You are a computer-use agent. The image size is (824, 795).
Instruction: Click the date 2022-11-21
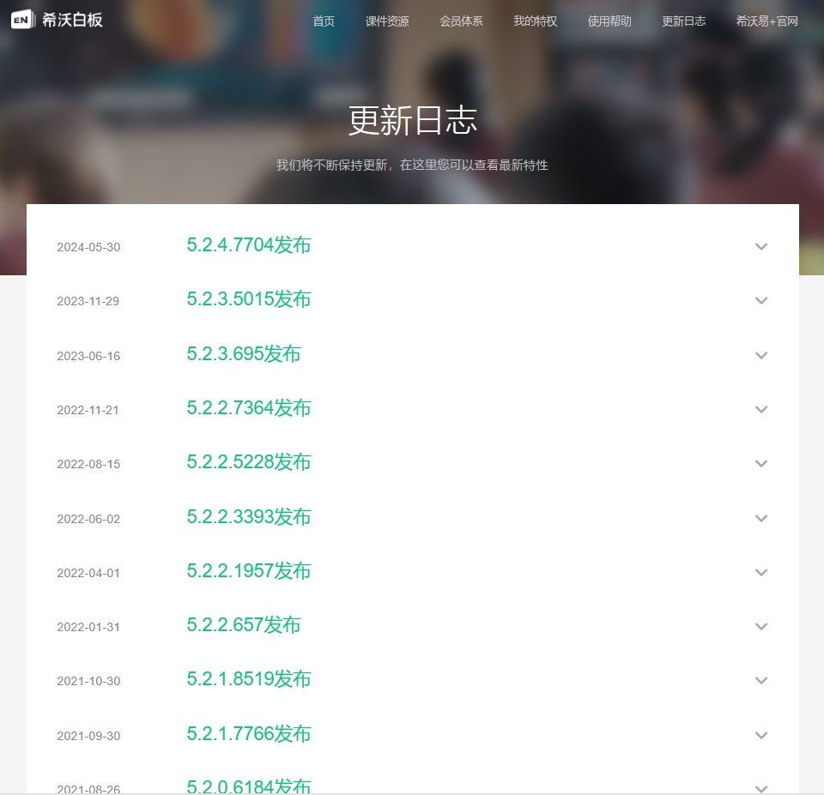[x=88, y=410]
